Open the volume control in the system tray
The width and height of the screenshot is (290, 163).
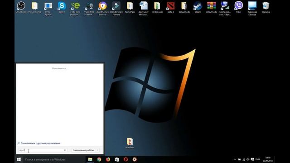click(x=248, y=159)
